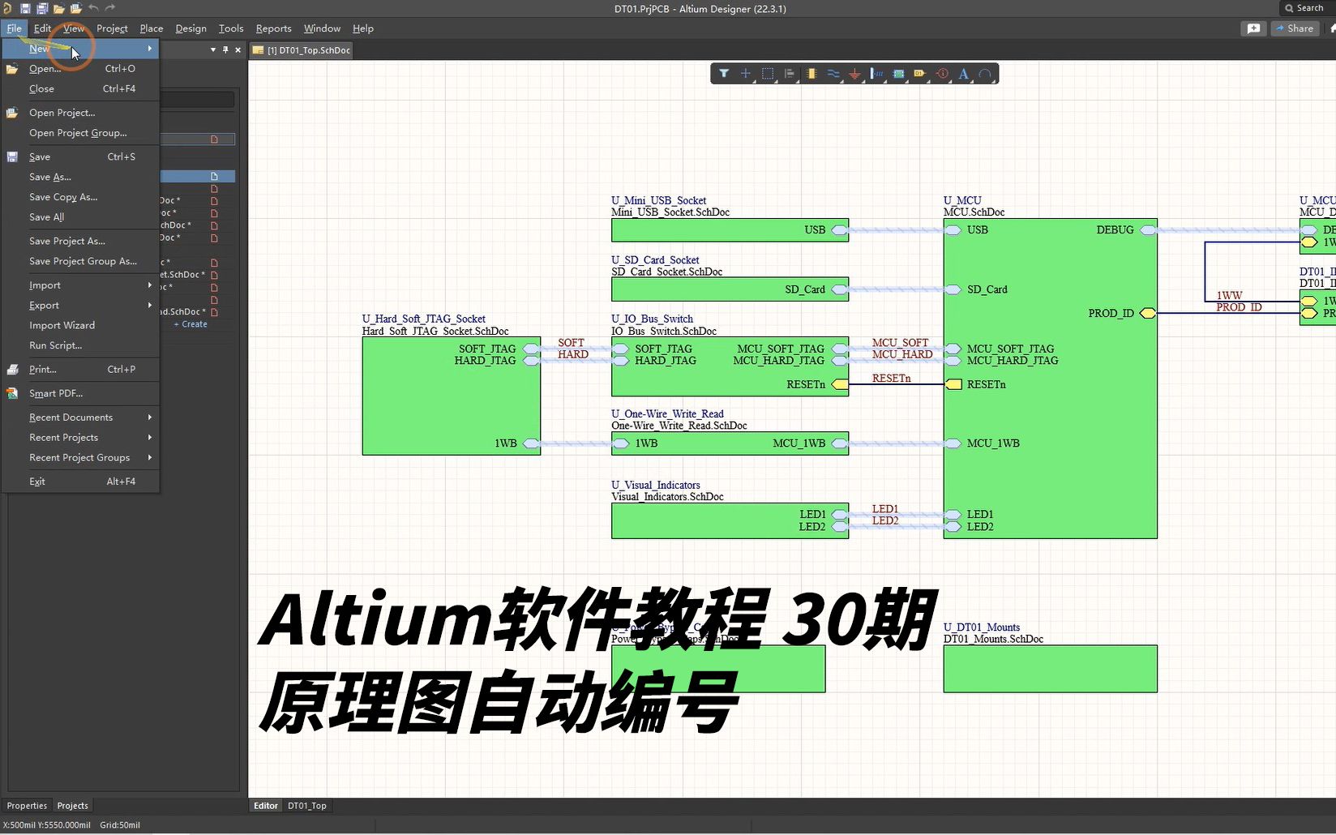The width and height of the screenshot is (1336, 835).
Task: Choose Open... from File menu
Action: pos(80,69)
